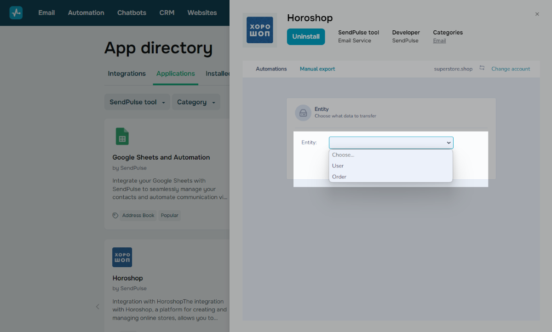The width and height of the screenshot is (552, 332).
Task: Click the 'Entity:' field label
Action: point(309,143)
